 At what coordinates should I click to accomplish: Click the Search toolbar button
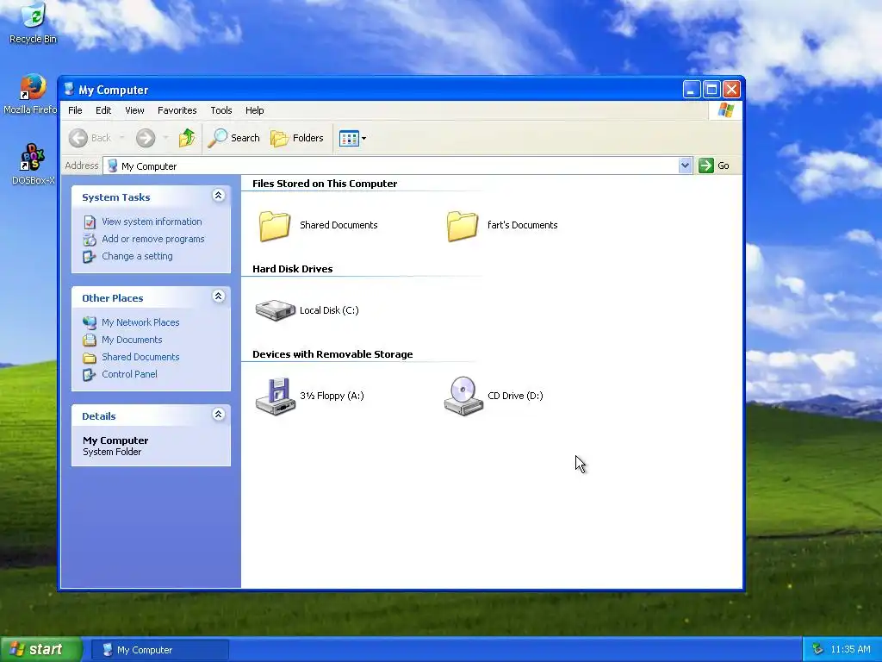pyautogui.click(x=234, y=138)
